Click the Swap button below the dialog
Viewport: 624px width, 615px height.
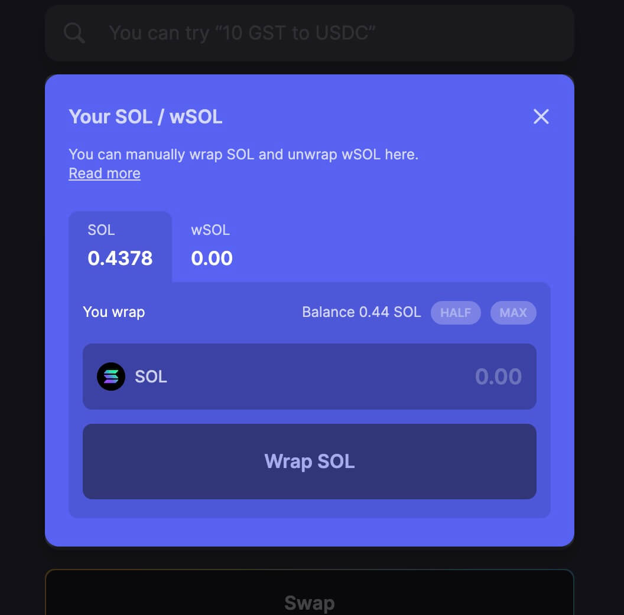pyautogui.click(x=309, y=602)
